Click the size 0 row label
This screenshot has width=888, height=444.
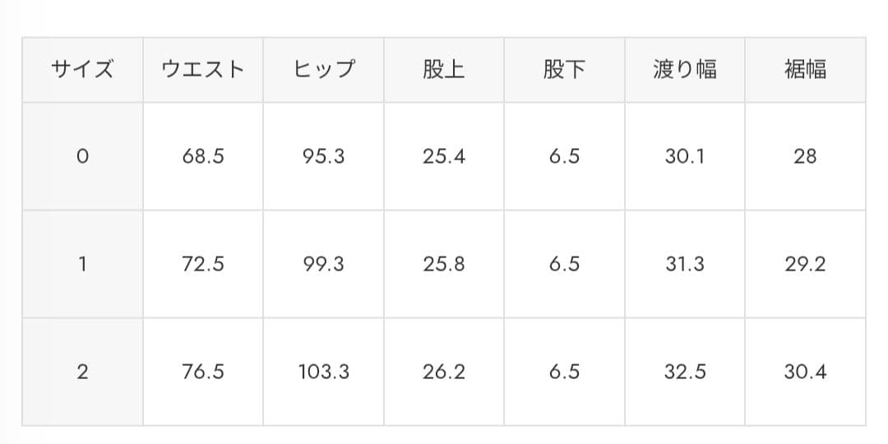tap(82, 156)
